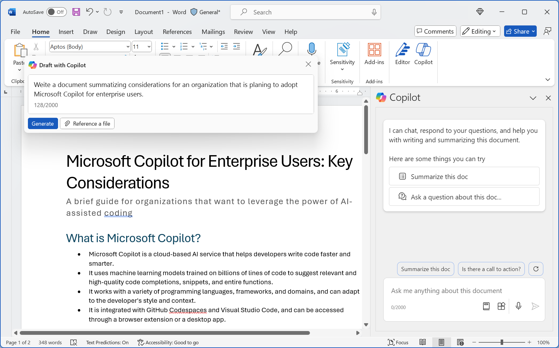Click the Numbering list icon
This screenshot has height=348, width=559.
184,46
